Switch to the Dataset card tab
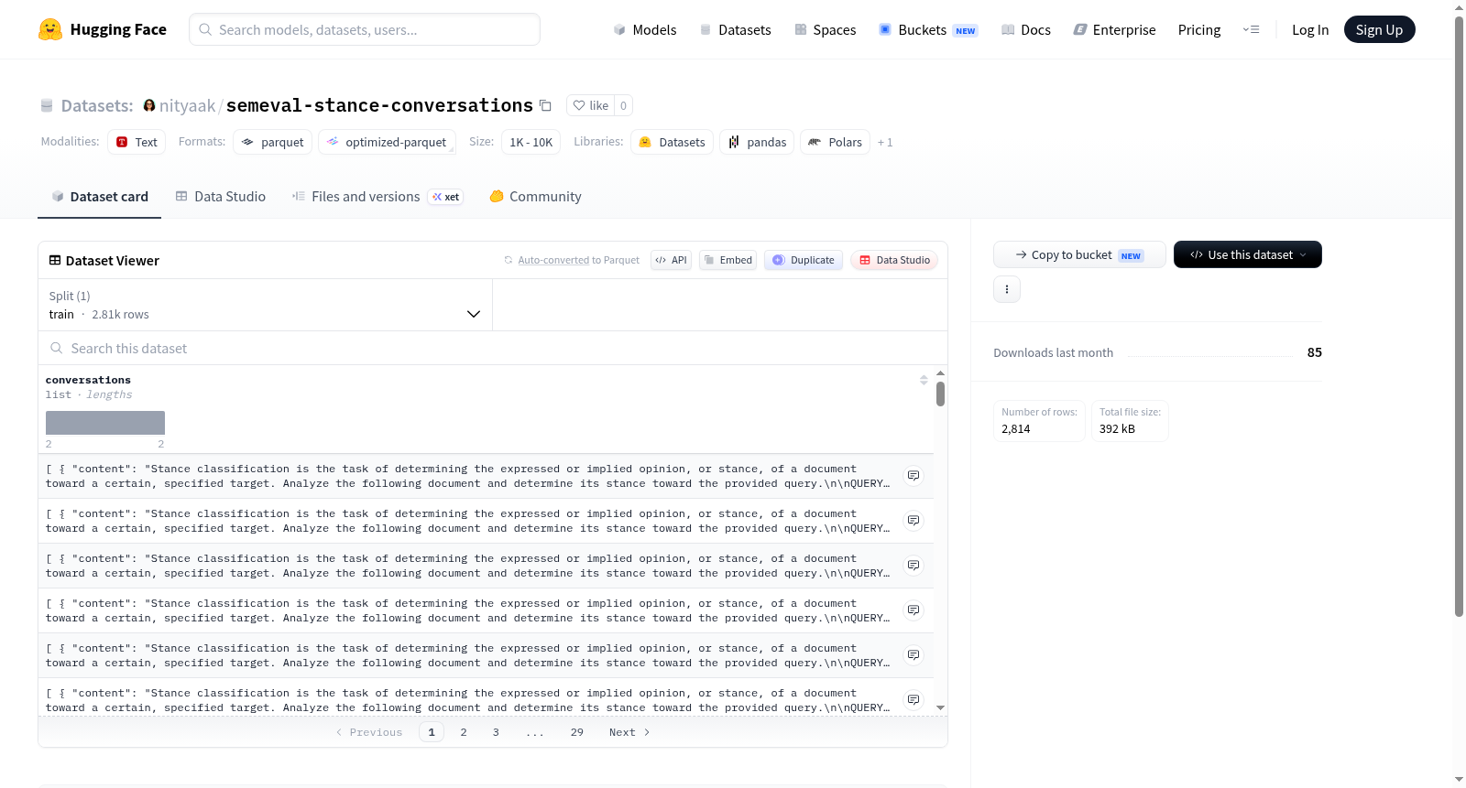The height and width of the screenshot is (788, 1466). [x=100, y=197]
